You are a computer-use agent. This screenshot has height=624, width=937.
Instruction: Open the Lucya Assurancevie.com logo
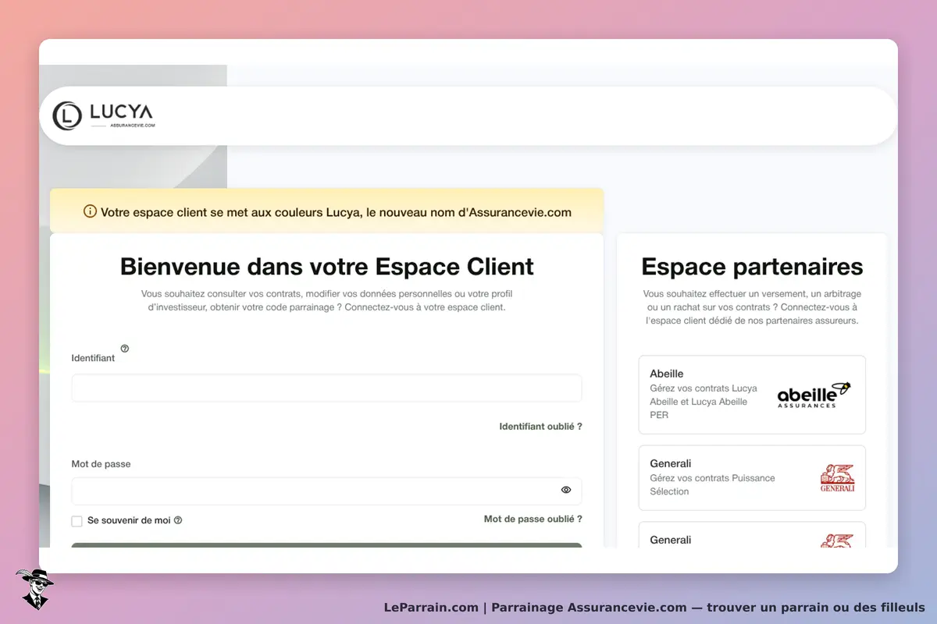coord(103,115)
